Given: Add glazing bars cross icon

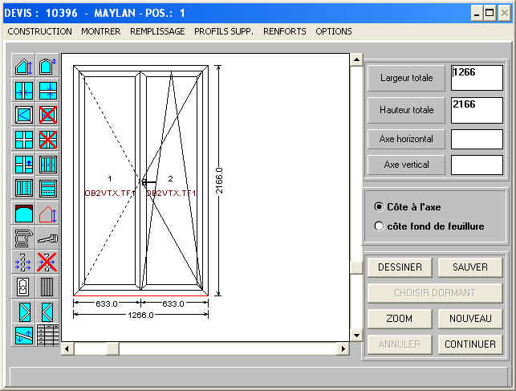Looking at the screenshot, I should coord(23,139).
